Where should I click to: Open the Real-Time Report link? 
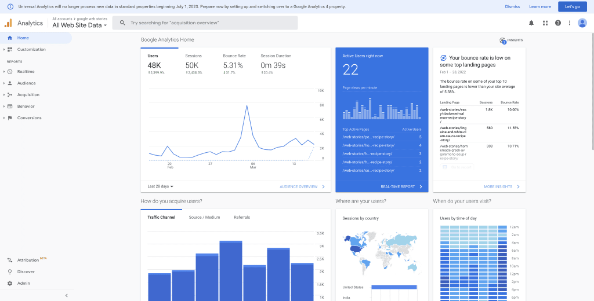[x=398, y=187]
